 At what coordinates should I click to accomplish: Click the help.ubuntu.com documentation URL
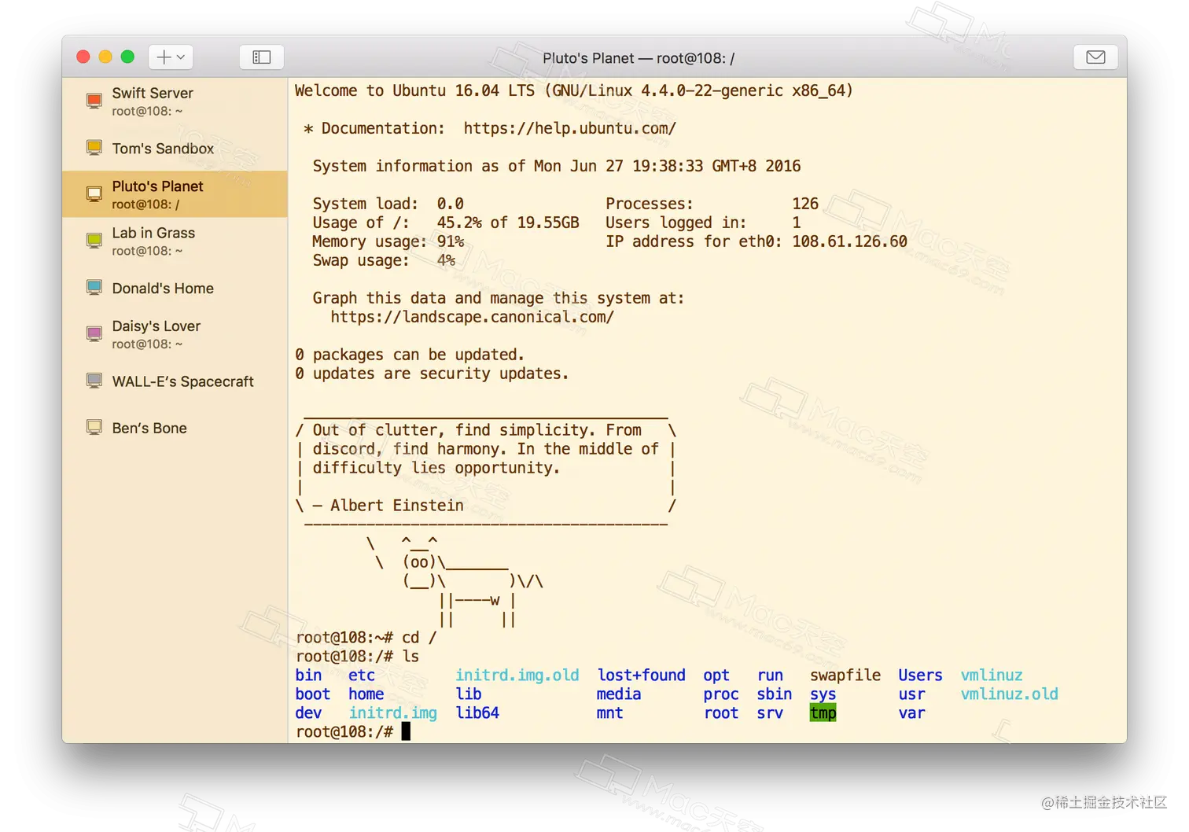[569, 128]
